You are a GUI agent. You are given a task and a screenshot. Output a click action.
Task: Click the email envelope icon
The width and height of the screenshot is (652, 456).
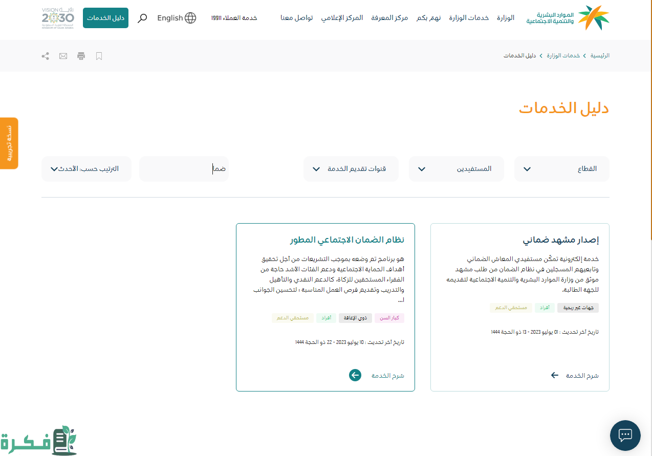pos(63,56)
